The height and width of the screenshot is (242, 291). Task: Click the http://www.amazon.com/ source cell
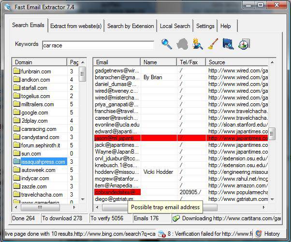coord(237,185)
